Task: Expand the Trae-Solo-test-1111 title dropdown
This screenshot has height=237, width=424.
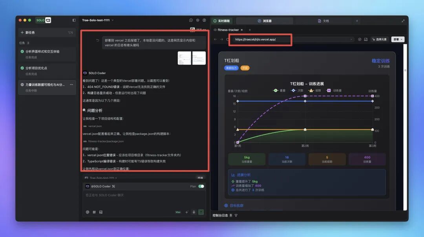Action: click(x=113, y=20)
